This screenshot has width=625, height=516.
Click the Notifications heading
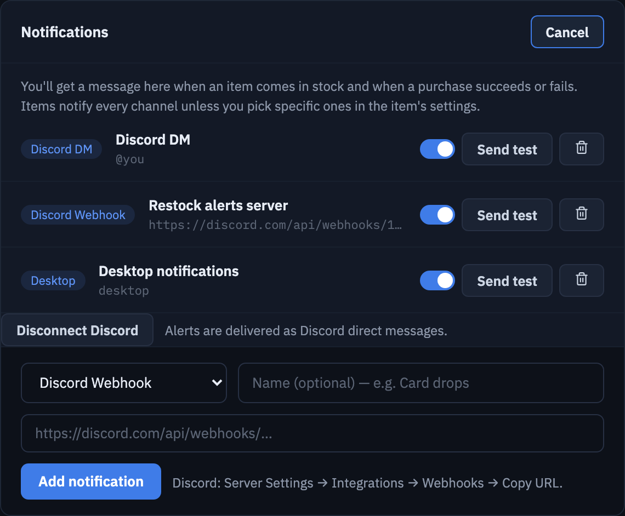pyautogui.click(x=65, y=32)
